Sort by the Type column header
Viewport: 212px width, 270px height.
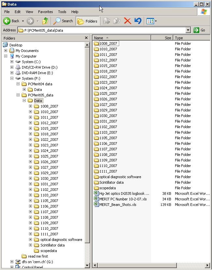tap(191, 38)
